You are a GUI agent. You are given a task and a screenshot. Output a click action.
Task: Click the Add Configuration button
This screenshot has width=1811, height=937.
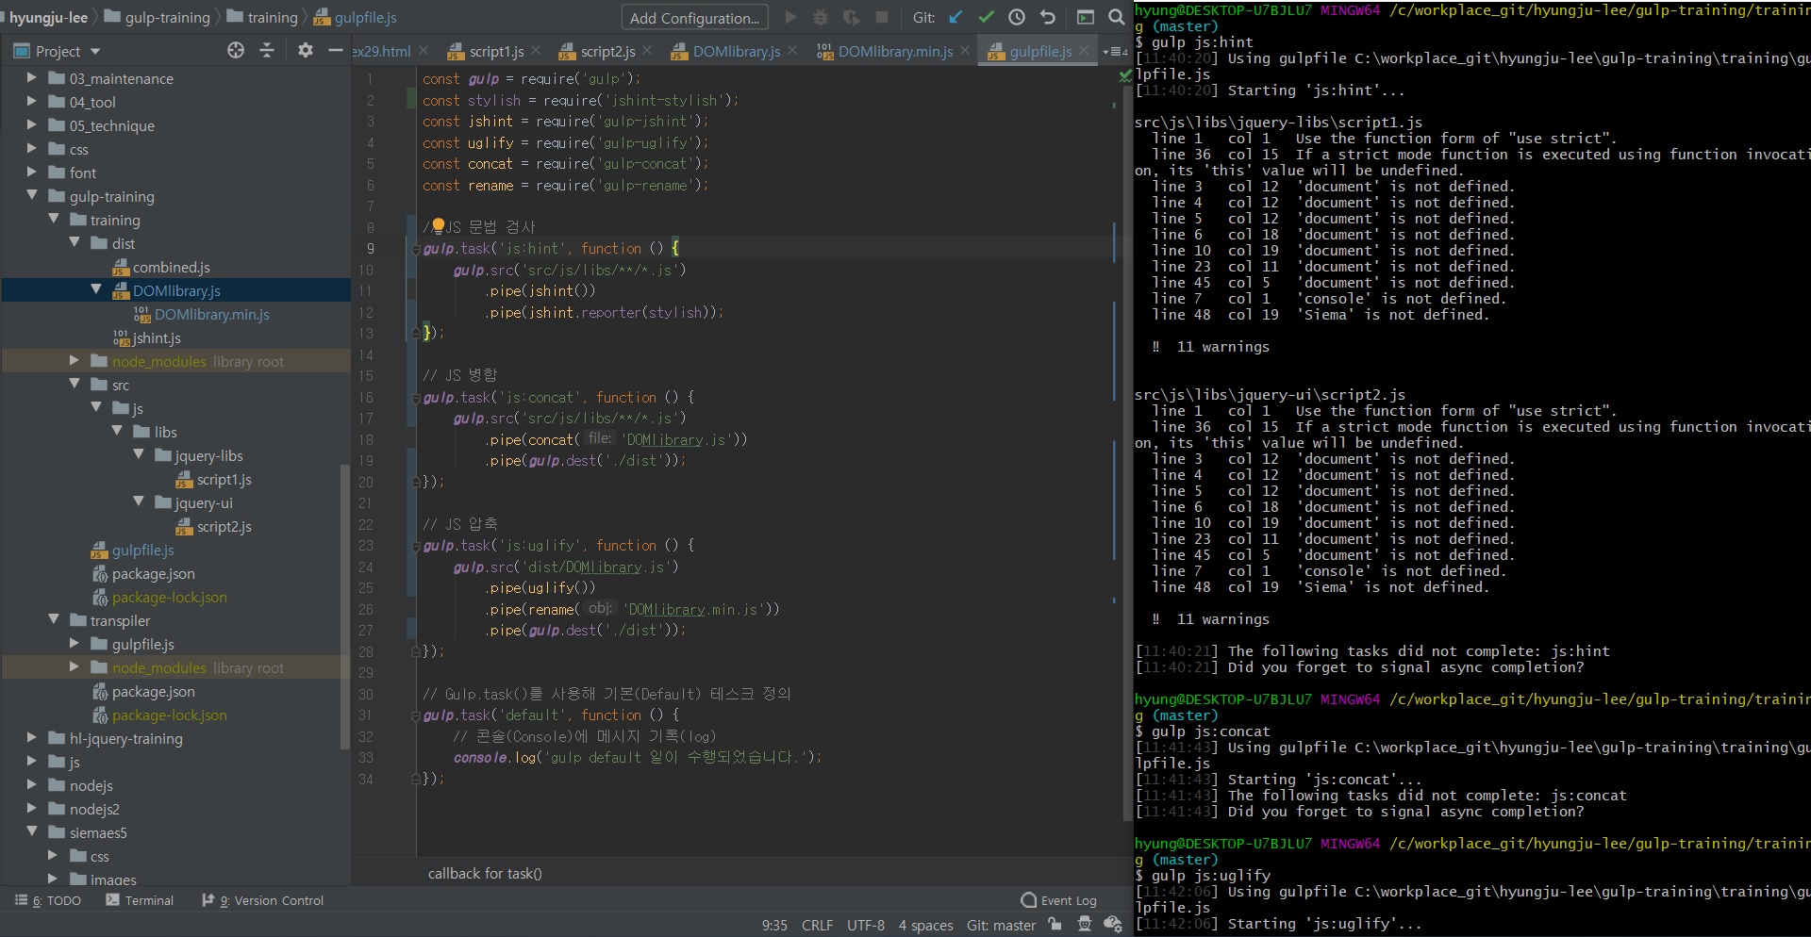point(694,18)
